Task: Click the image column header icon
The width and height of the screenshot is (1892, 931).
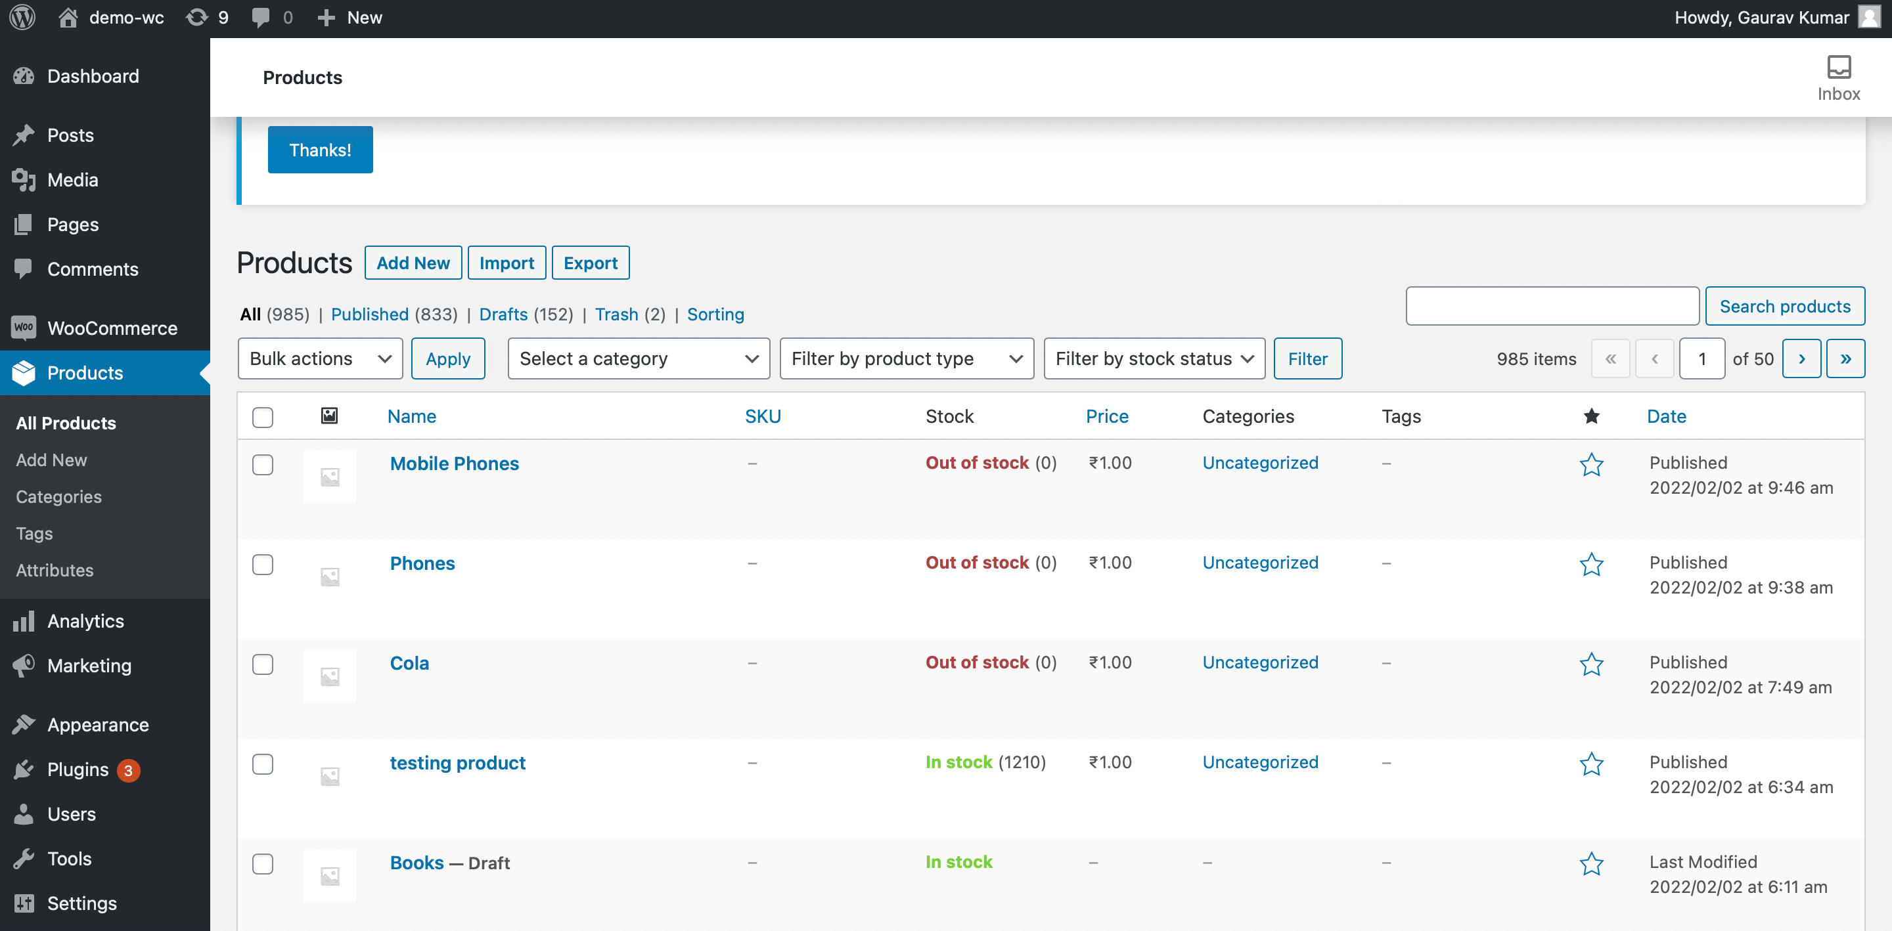Action: tap(329, 416)
